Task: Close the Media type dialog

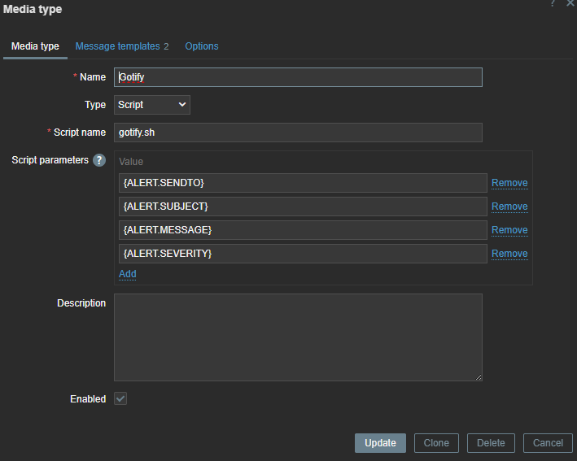Action: (x=570, y=4)
